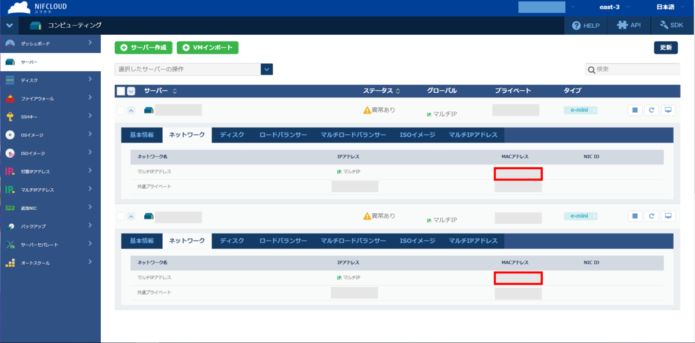Open the ディスク icon in the sidebar
695x343 pixels.
click(x=10, y=80)
